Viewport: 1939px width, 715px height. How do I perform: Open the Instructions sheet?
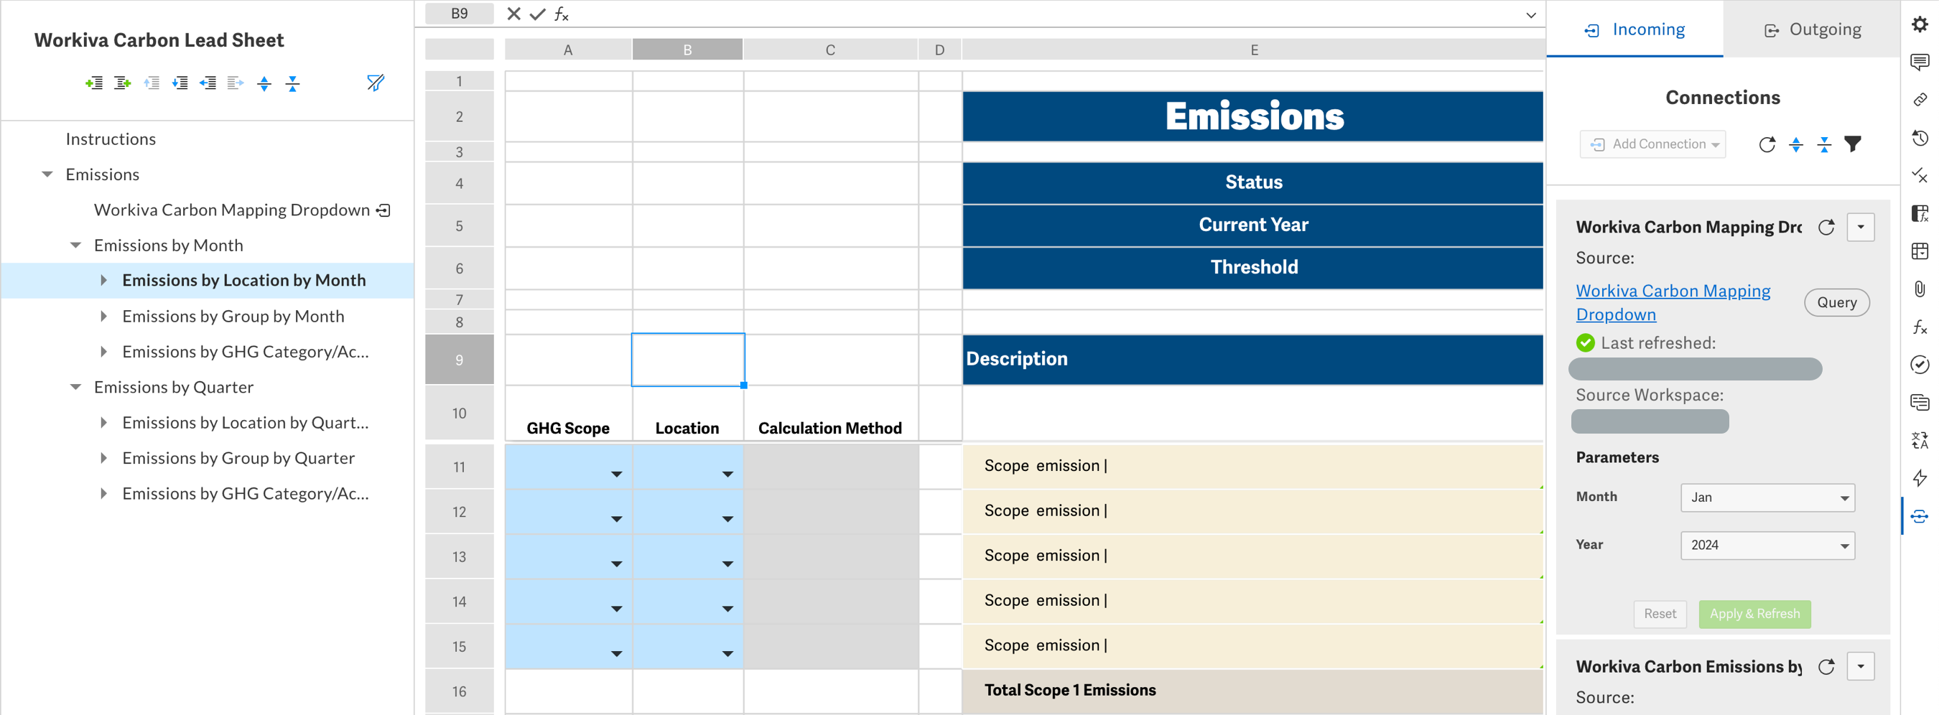pyautogui.click(x=111, y=139)
